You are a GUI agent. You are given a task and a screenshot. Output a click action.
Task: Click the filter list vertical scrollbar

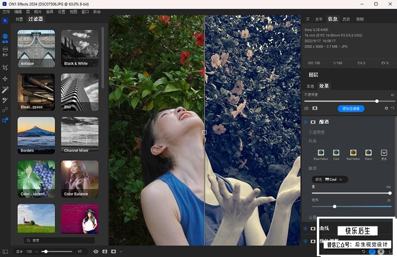103,58
